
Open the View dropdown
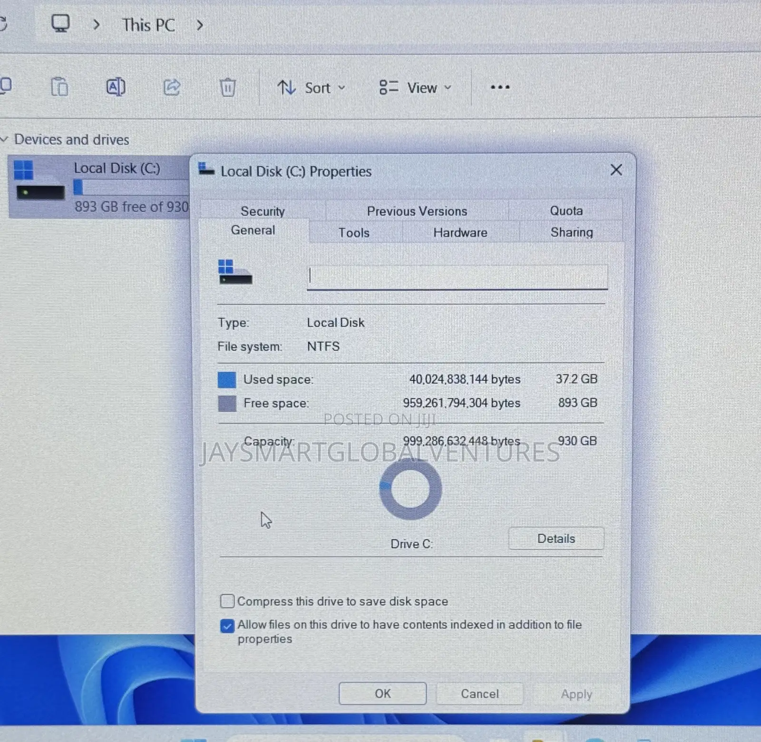tap(415, 87)
